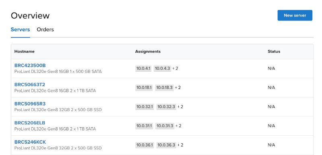This screenshot has width=322, height=155.
Task: Expand the '+ 2' assignments for BRC50965R3
Action: point(180,107)
